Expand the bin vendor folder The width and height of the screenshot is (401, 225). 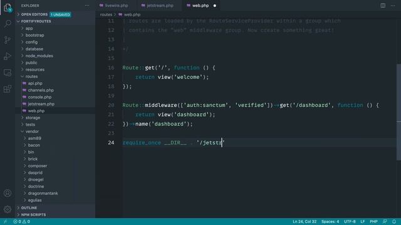point(31,152)
